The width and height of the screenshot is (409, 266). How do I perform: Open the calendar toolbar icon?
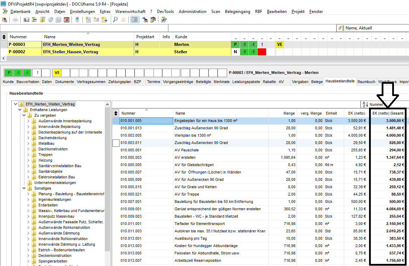pos(67,20)
